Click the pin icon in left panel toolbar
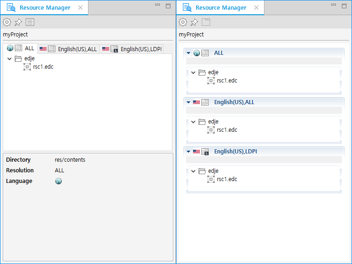The image size is (352, 264). 18,22
